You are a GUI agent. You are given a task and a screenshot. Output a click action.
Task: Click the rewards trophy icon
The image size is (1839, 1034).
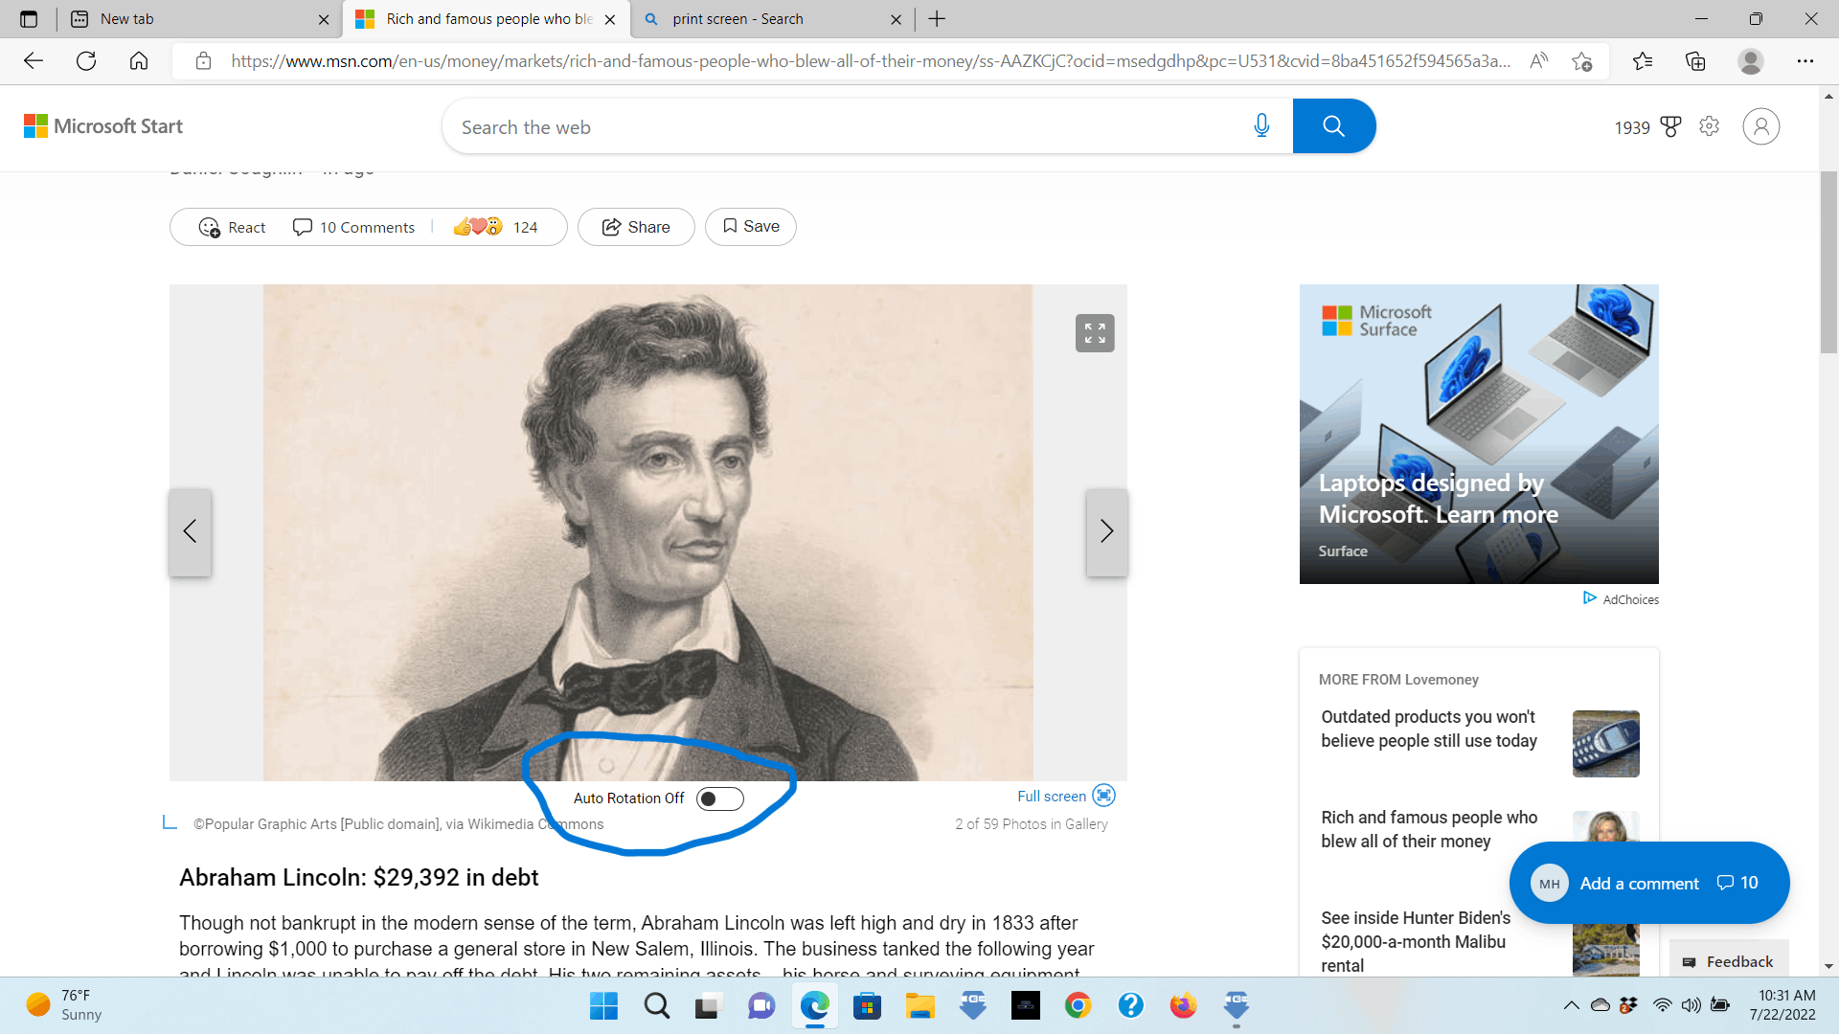pos(1670,127)
